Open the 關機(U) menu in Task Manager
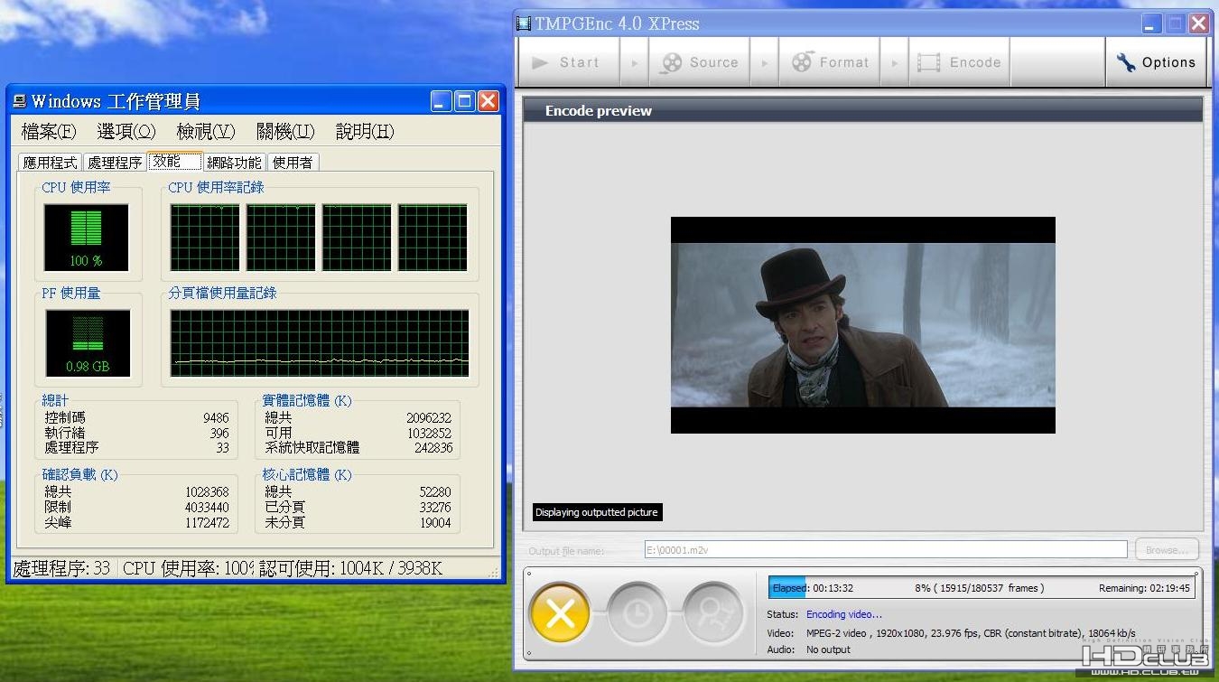This screenshot has height=682, width=1219. pyautogui.click(x=285, y=132)
